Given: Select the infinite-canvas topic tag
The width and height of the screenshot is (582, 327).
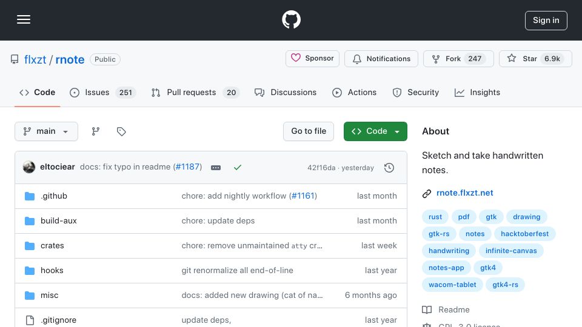Looking at the screenshot, I should (510, 251).
